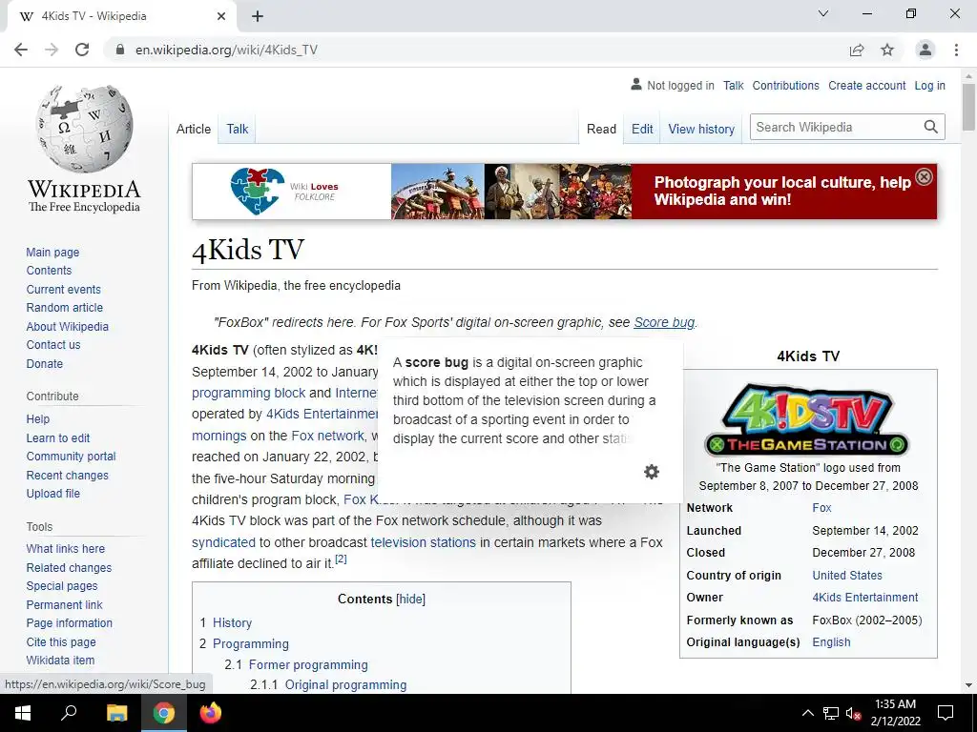Open Chrome three-dot menu
This screenshot has width=977, height=732.
click(956, 50)
